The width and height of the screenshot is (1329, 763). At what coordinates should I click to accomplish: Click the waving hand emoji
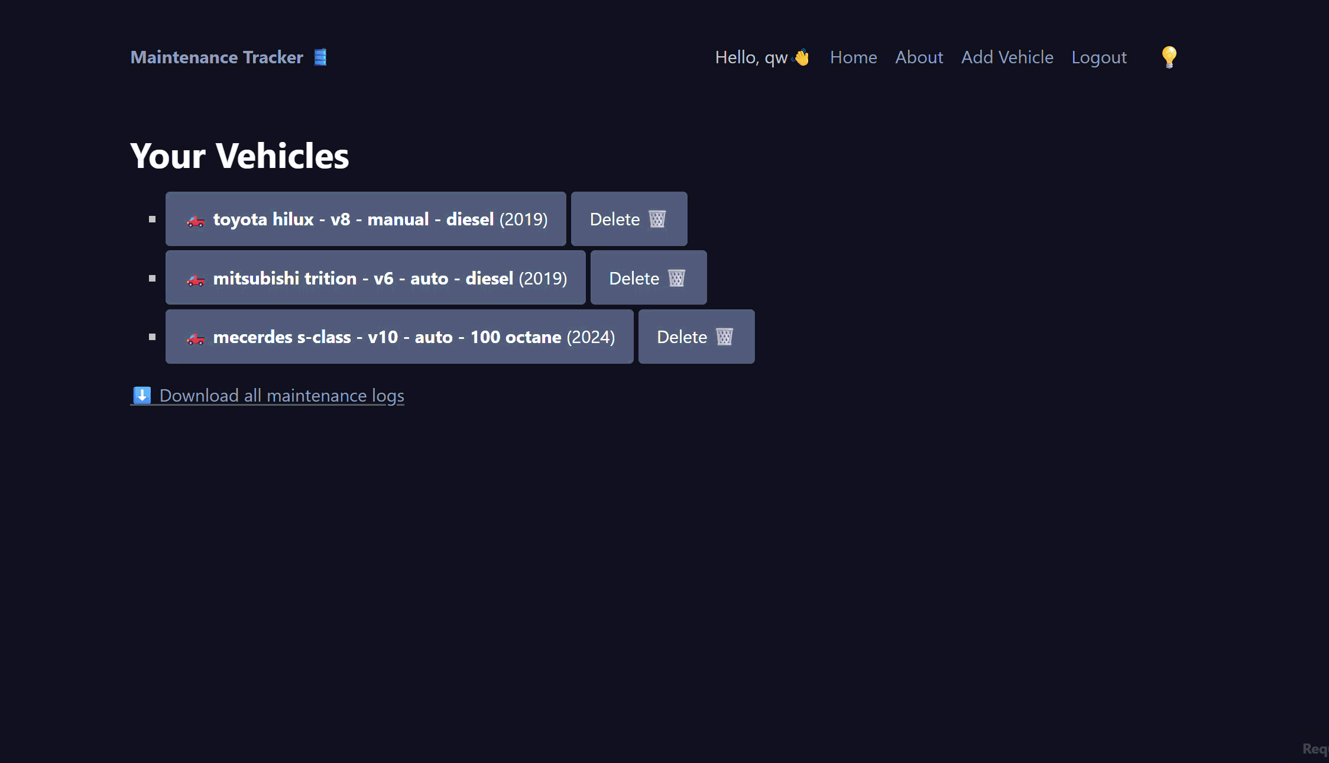802,57
